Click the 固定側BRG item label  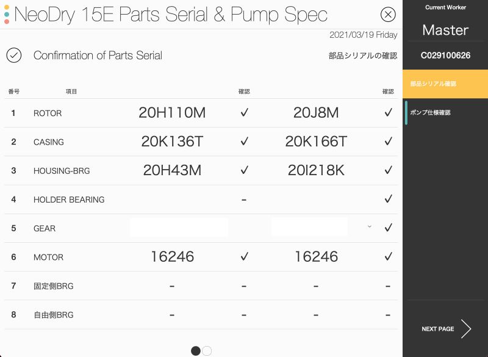(54, 286)
